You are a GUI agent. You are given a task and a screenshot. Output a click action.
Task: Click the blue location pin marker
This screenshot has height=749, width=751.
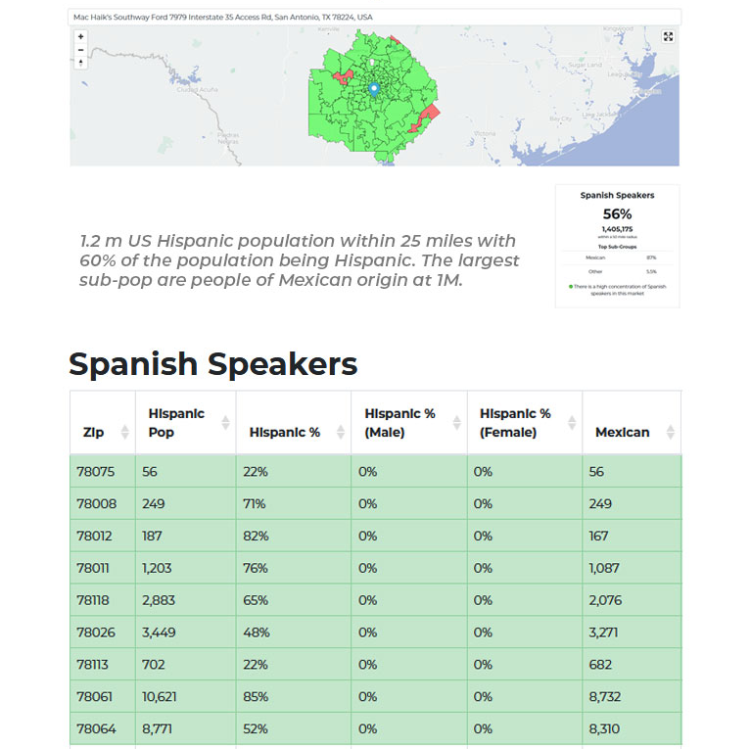point(373,89)
